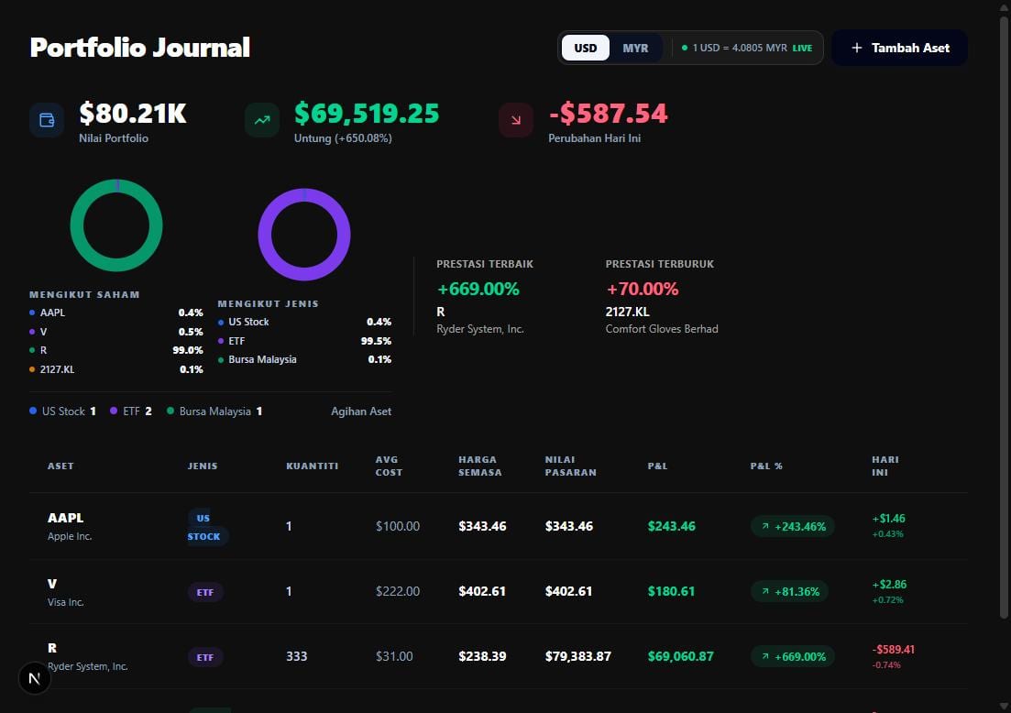This screenshot has width=1011, height=713.
Task: Click Ryder System, Inc. in the asset table
Action: coord(88,666)
